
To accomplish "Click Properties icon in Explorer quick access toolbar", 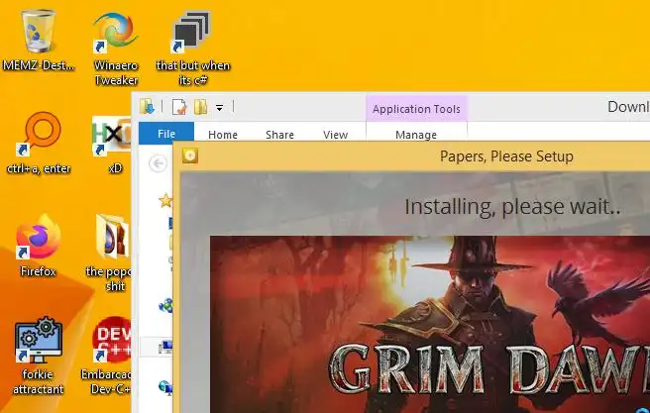I will [x=179, y=107].
